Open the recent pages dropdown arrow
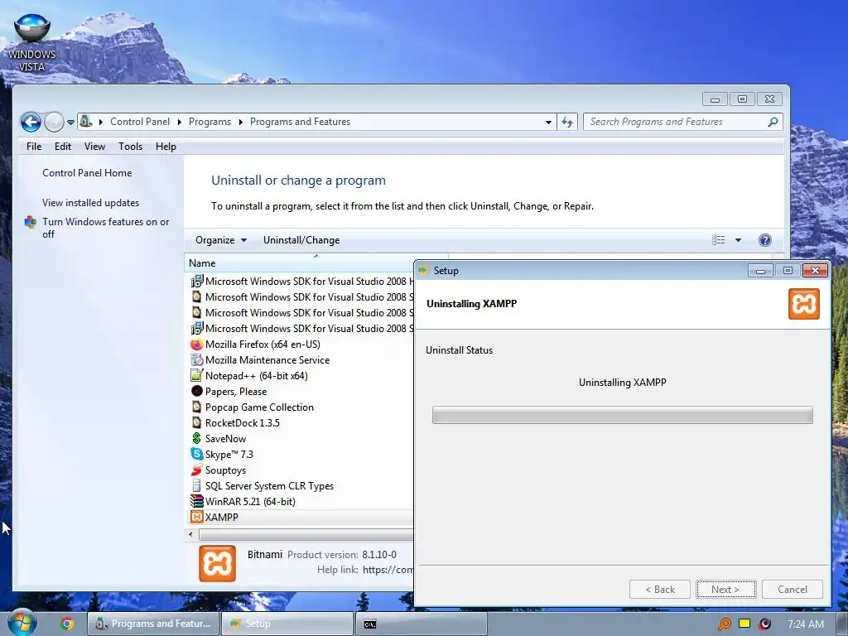This screenshot has height=636, width=848. (70, 123)
